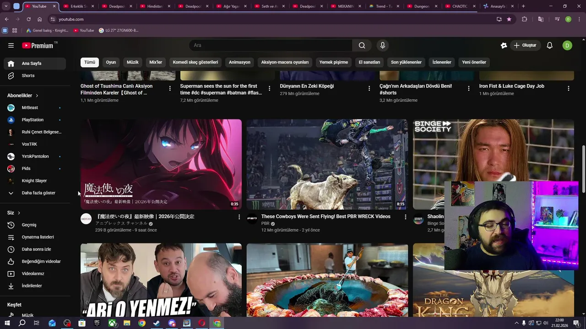Select the Tümü filter chip

(x=90, y=62)
